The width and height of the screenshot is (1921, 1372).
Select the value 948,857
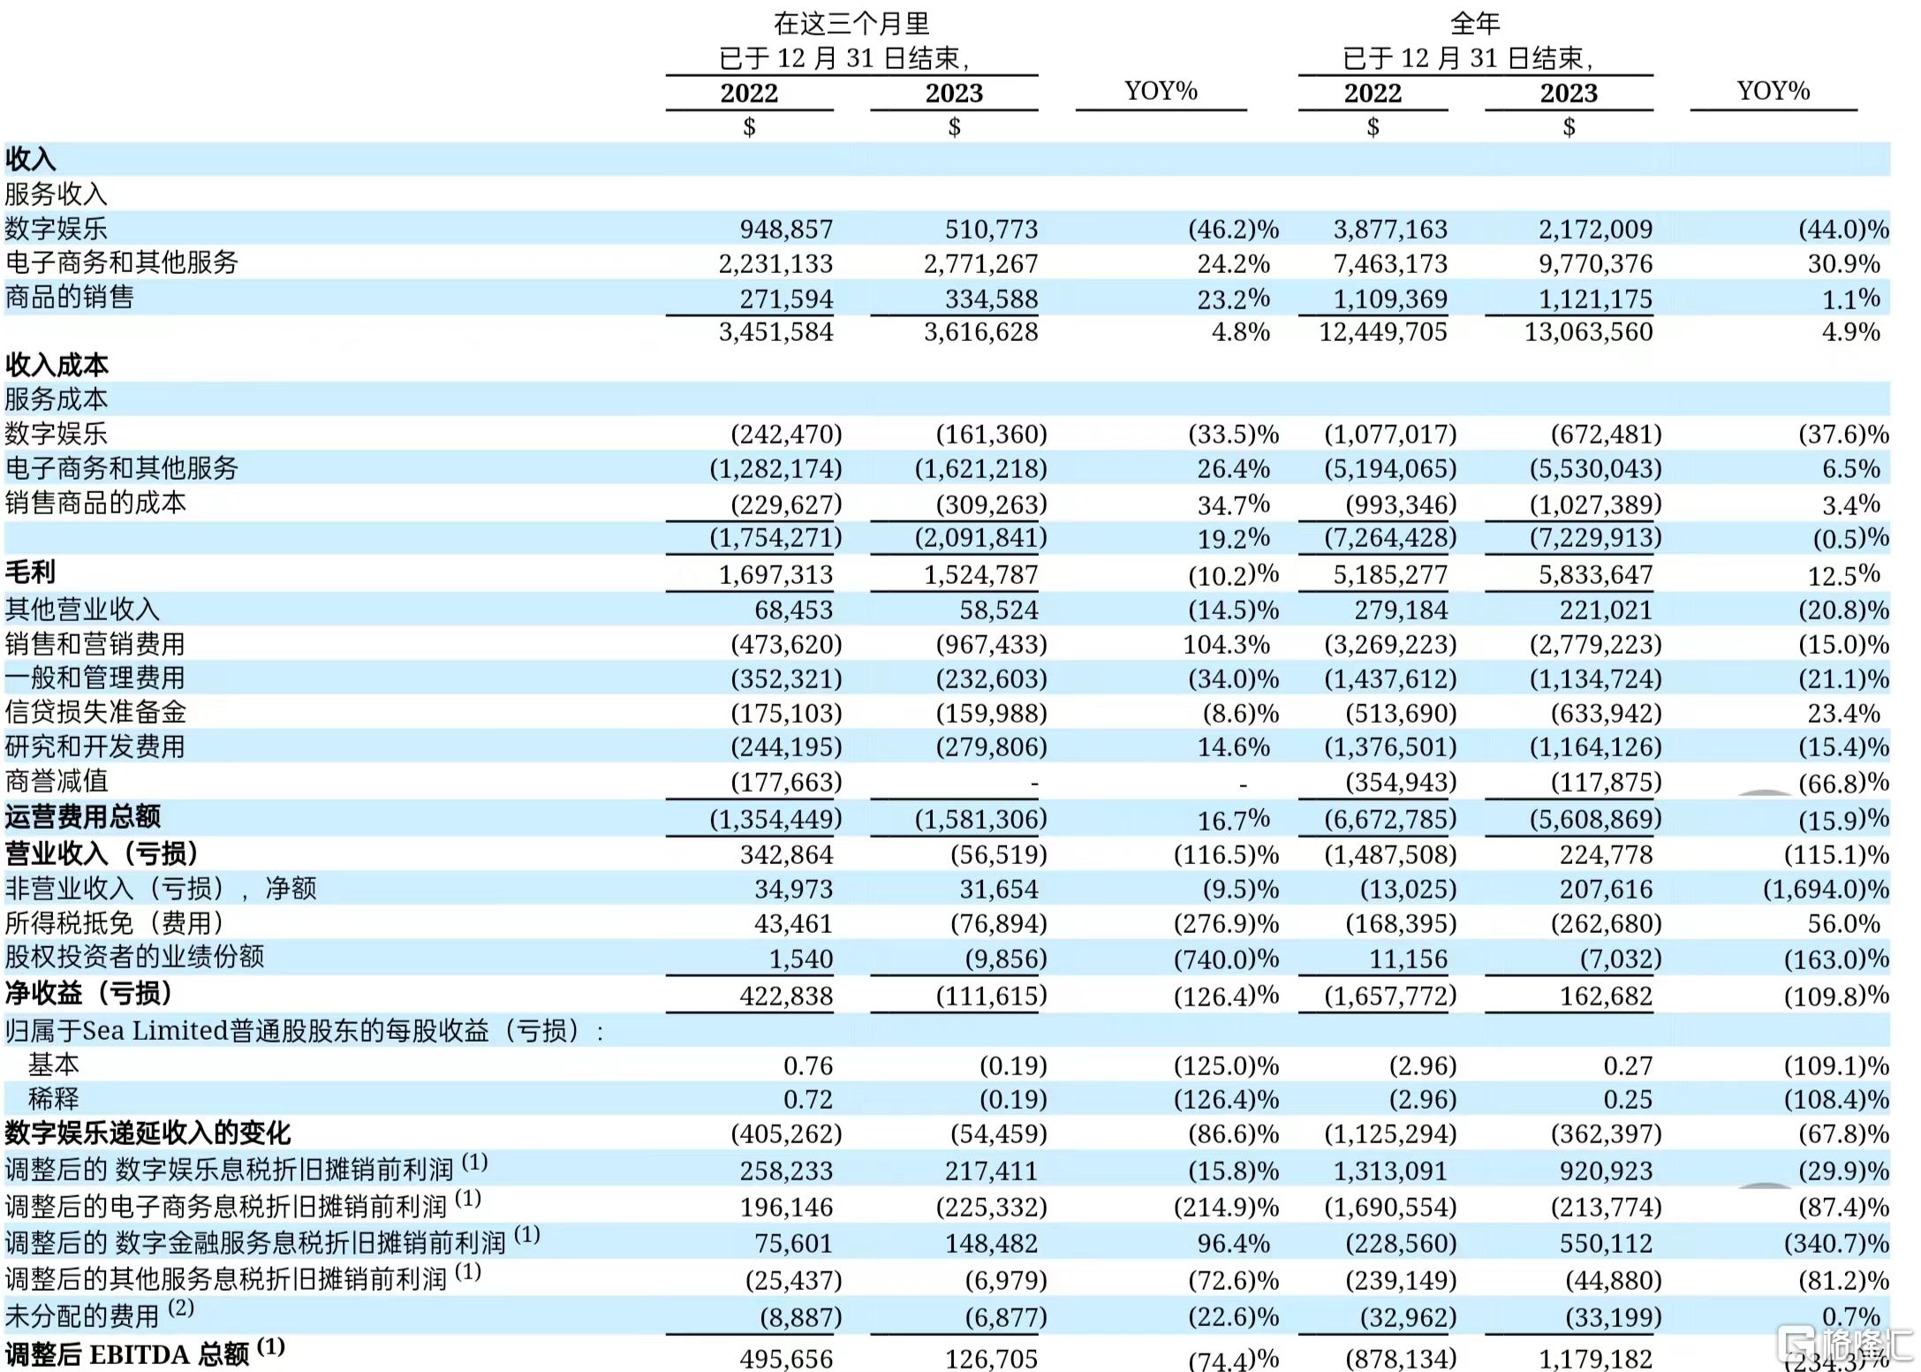point(786,229)
